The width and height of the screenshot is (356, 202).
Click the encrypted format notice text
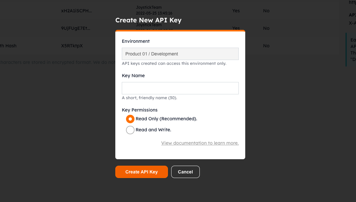tap(58, 62)
